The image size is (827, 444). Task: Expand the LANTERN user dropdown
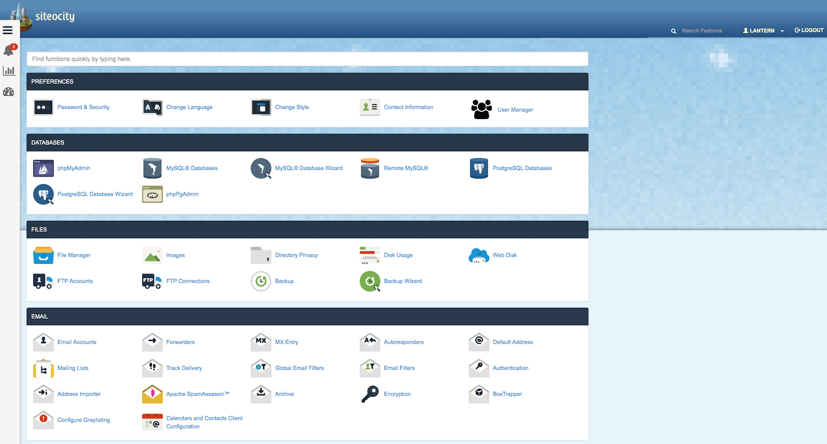[763, 30]
